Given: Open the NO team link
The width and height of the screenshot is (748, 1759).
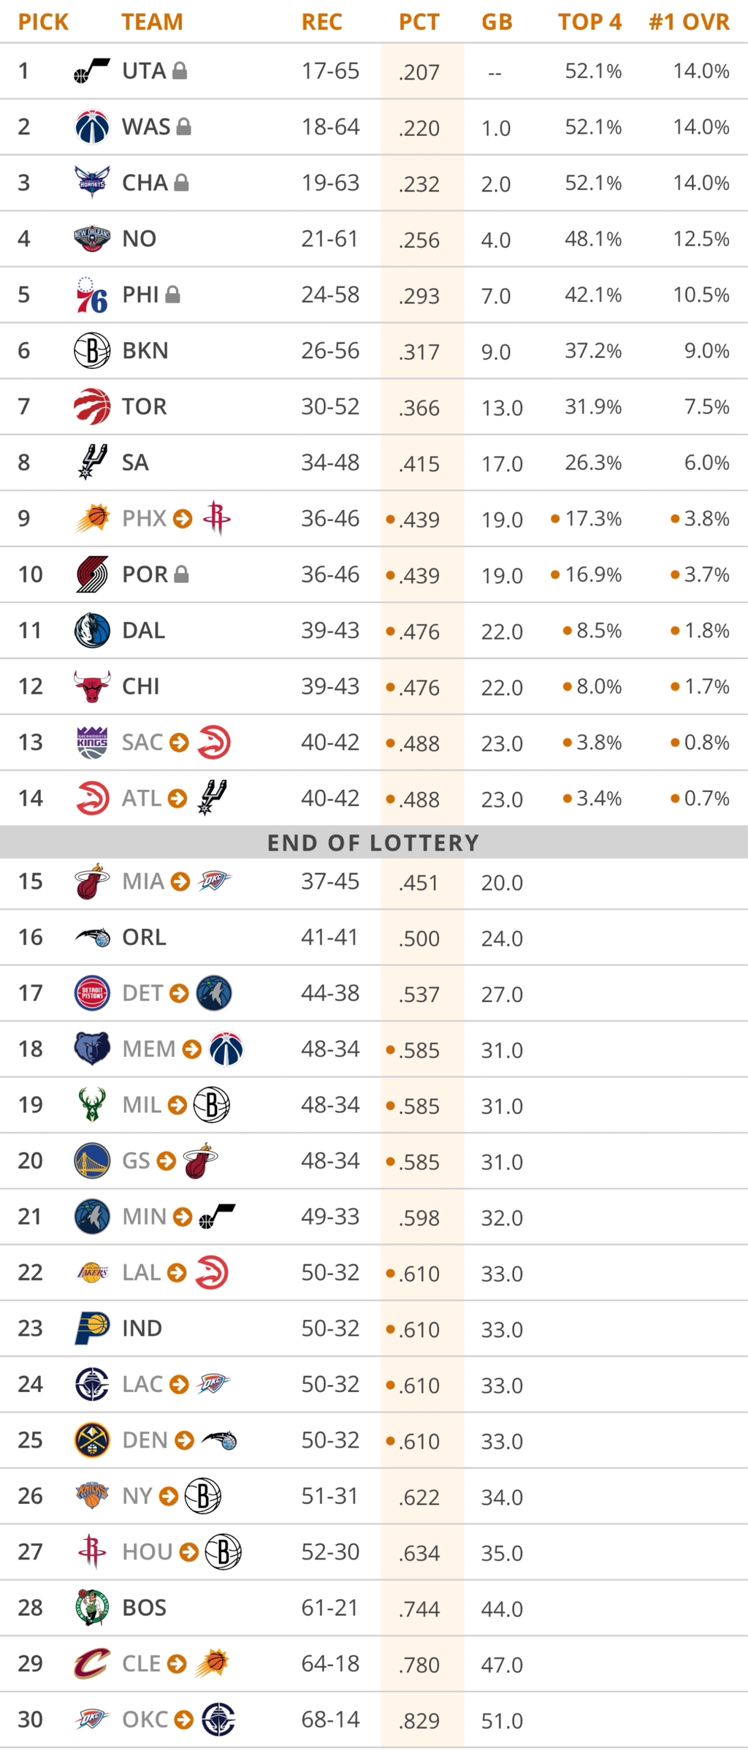Looking at the screenshot, I should (x=139, y=239).
